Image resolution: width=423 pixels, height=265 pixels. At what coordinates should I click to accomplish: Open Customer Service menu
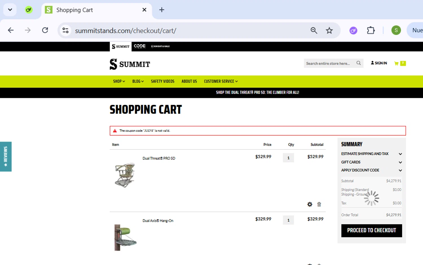tap(221, 81)
